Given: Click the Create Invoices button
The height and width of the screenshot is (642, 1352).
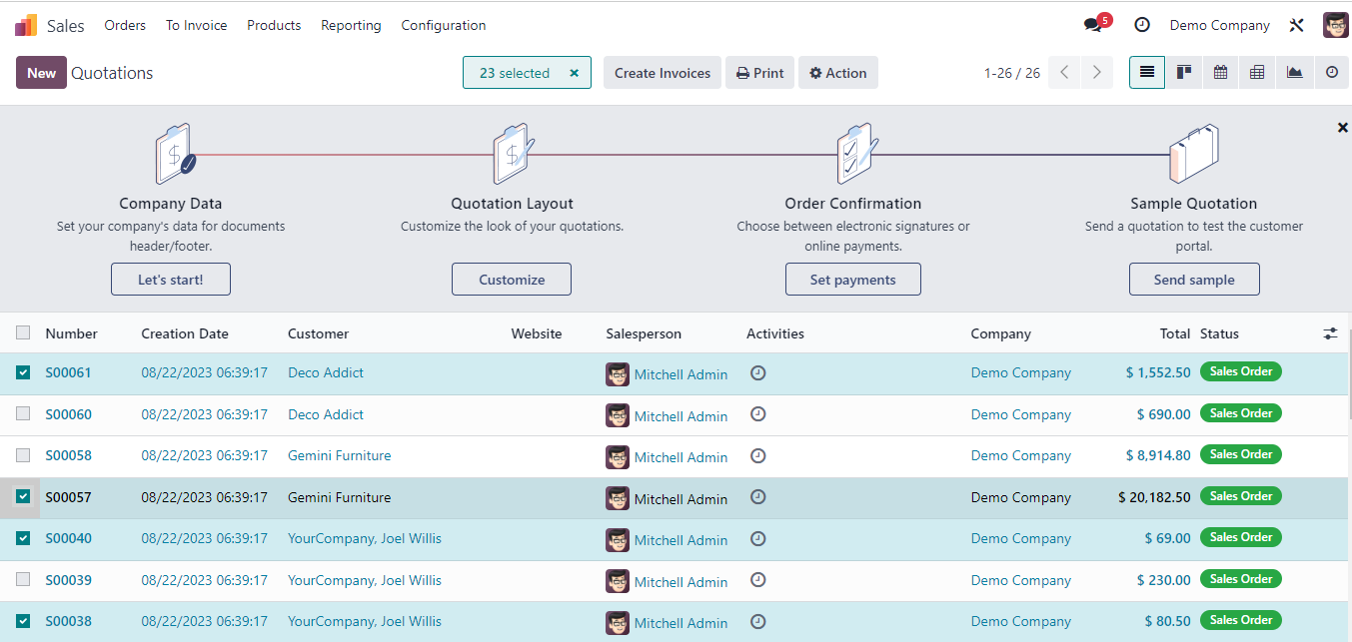Looking at the screenshot, I should (662, 73).
